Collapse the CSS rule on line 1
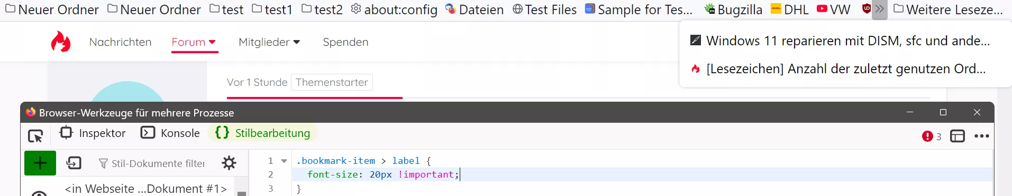Image resolution: width=1012 pixels, height=196 pixels. (284, 161)
